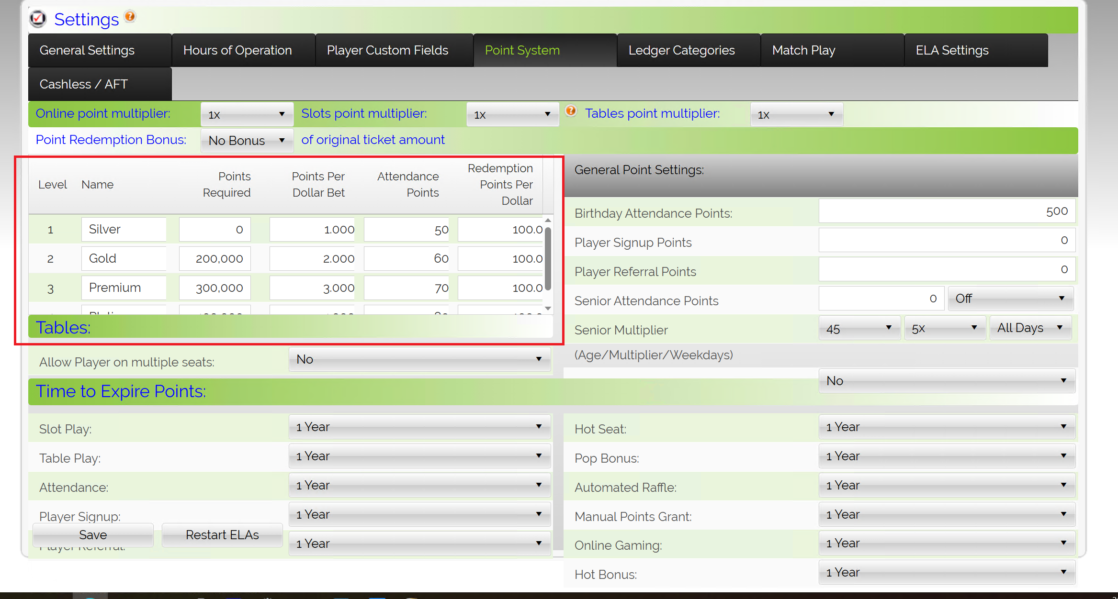Open Online point multiplier dropdown
The width and height of the screenshot is (1118, 599).
point(247,114)
